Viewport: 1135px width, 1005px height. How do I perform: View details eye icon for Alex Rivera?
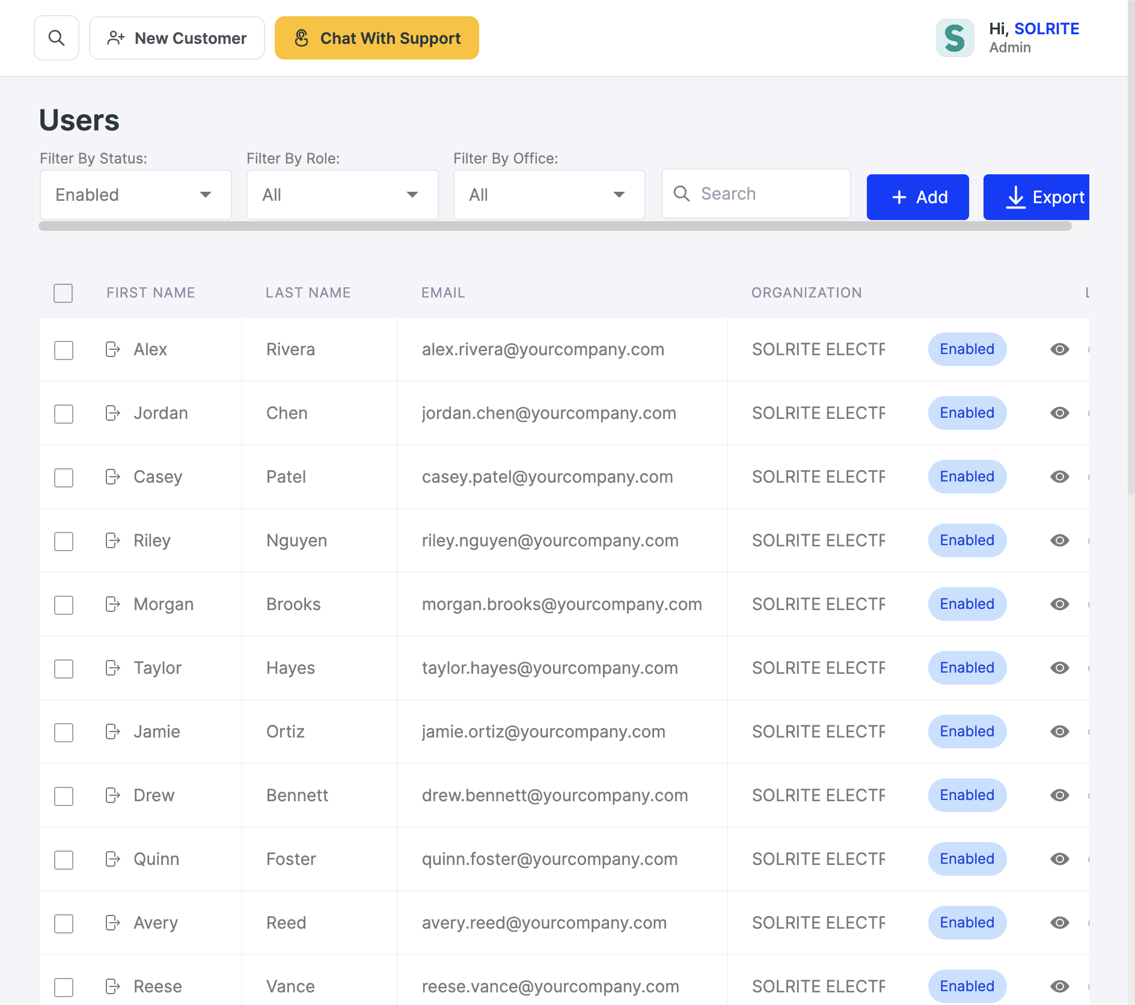coord(1059,349)
